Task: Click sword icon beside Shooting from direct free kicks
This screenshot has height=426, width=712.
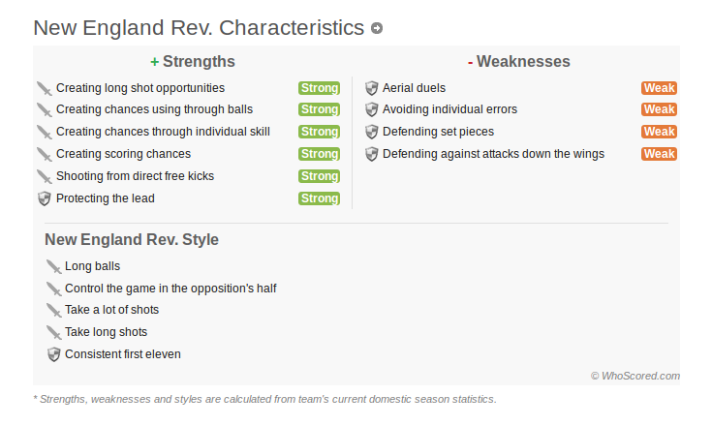Action: (44, 176)
